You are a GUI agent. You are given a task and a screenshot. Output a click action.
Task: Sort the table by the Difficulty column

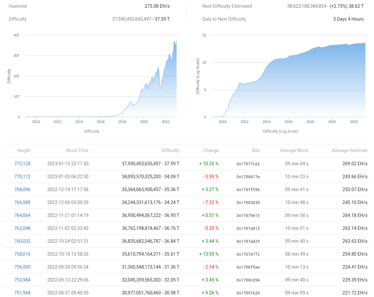pos(170,150)
